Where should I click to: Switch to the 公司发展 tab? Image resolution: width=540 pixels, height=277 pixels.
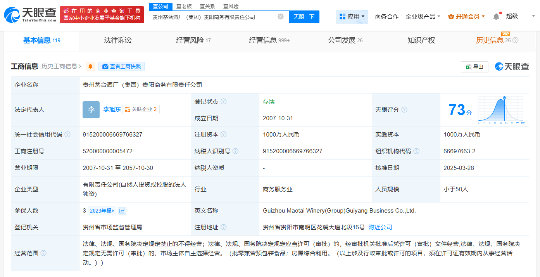click(x=345, y=40)
